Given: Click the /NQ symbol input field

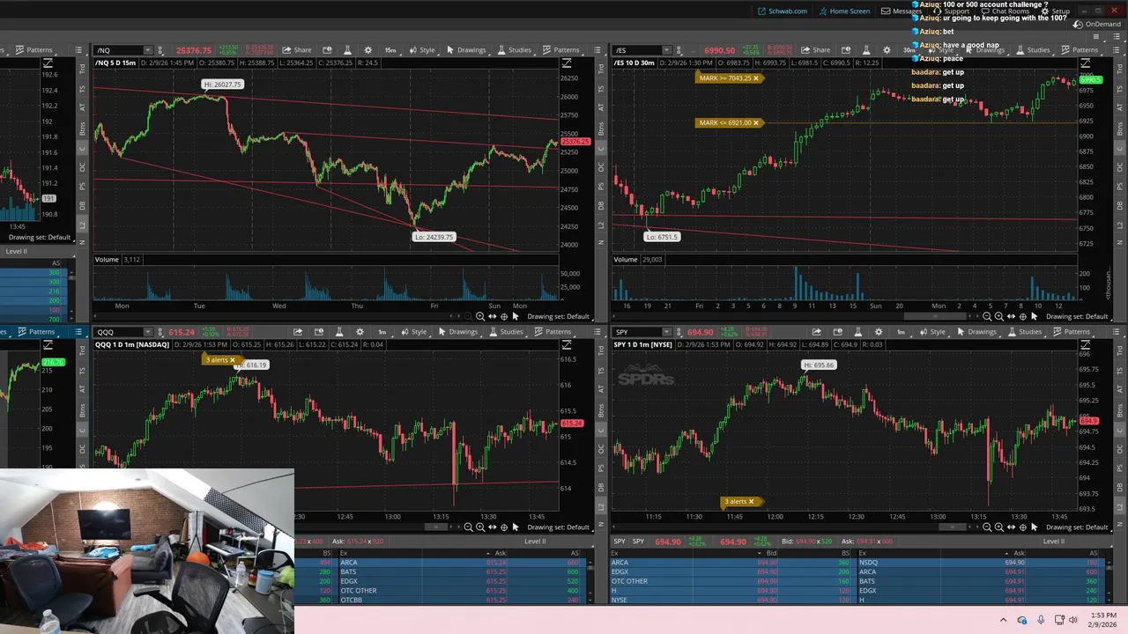Looking at the screenshot, I should [x=119, y=50].
